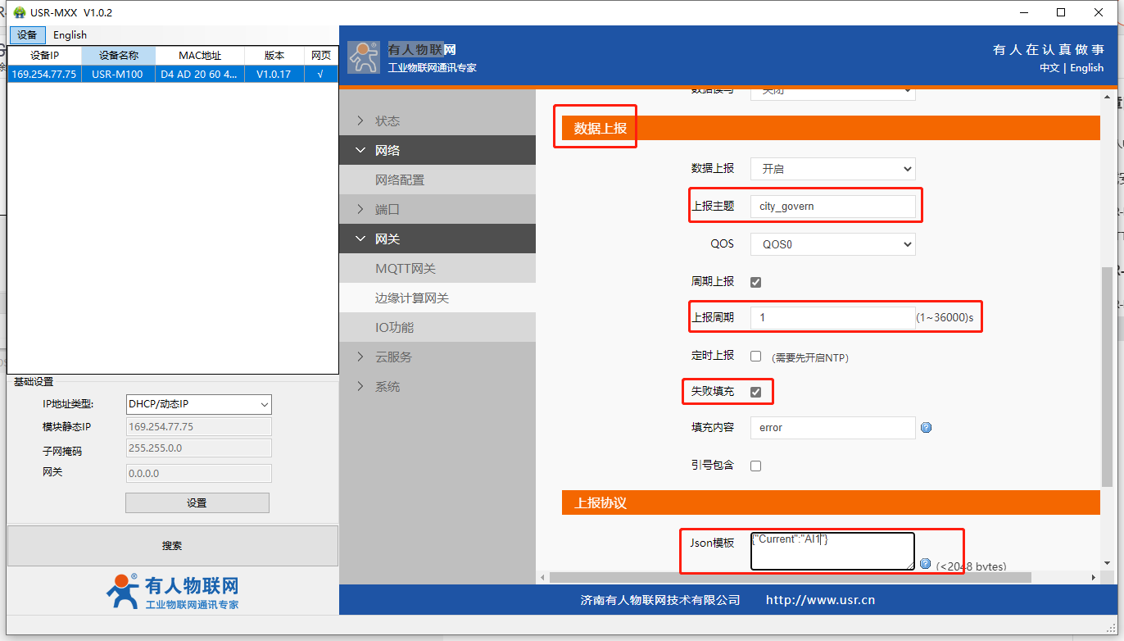Click the English menu item in app menu bar

point(70,34)
